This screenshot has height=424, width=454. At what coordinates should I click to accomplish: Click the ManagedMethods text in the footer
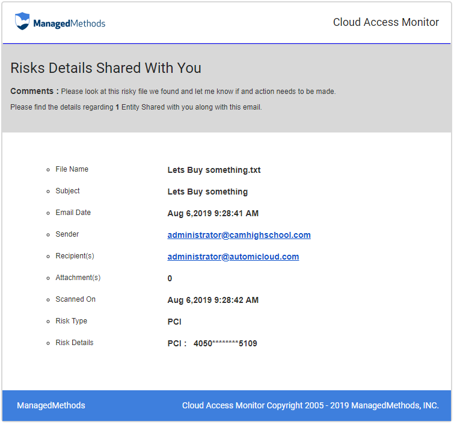(51, 405)
